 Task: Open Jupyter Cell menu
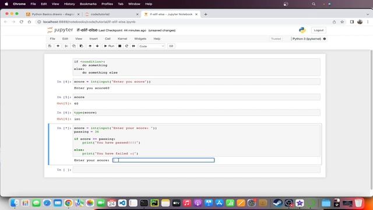[x=107, y=38]
